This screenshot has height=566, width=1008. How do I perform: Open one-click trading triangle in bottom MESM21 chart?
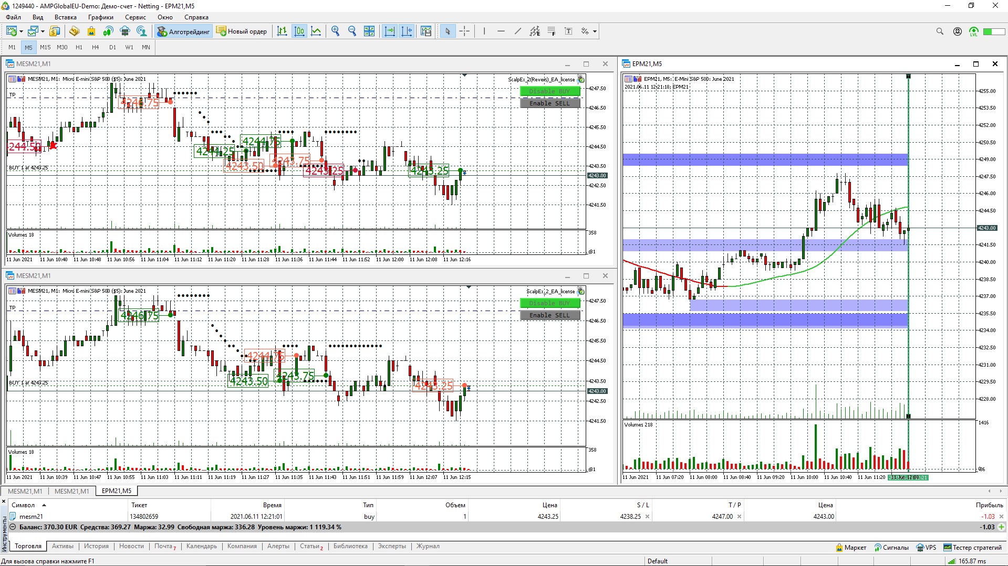[469, 287]
